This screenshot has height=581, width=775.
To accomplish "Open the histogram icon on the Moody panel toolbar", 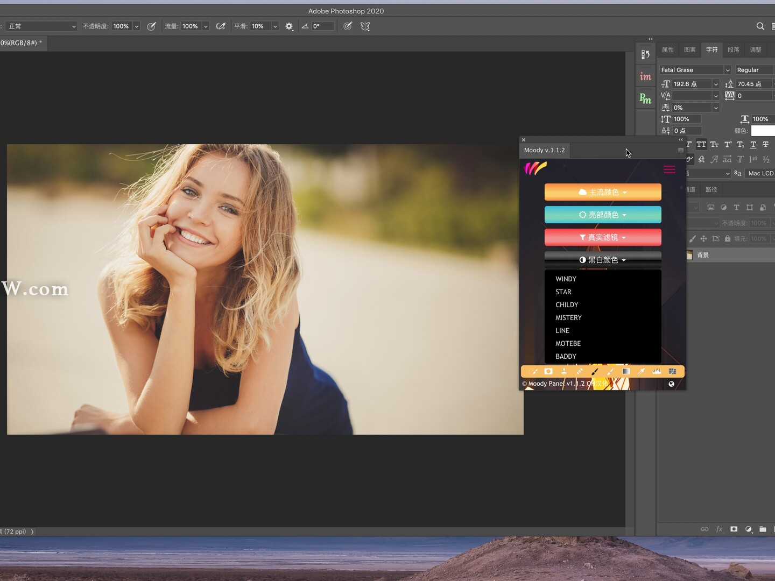I will click(657, 371).
